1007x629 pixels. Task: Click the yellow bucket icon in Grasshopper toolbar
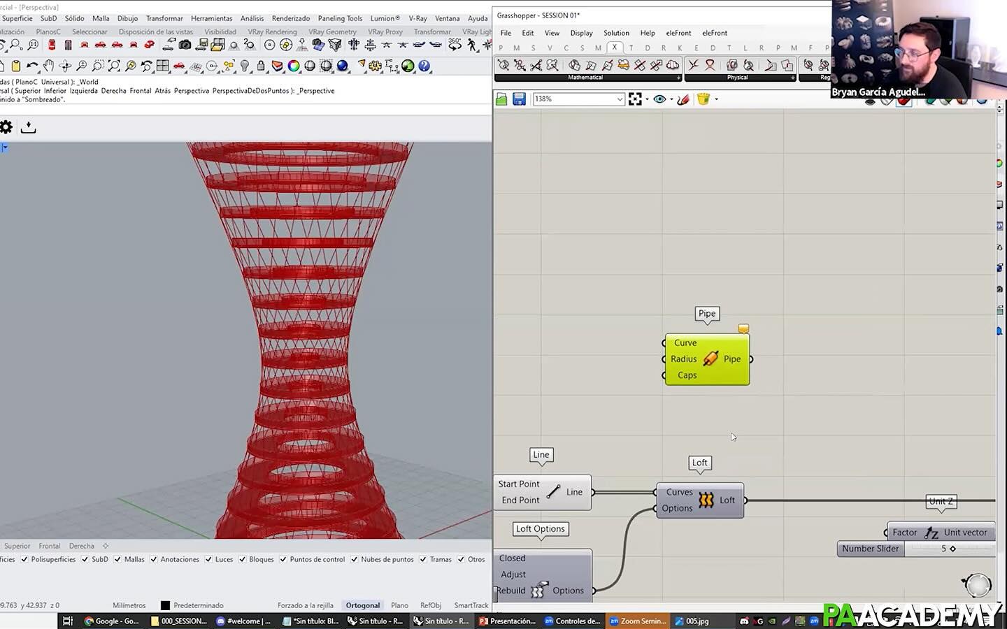(x=704, y=99)
